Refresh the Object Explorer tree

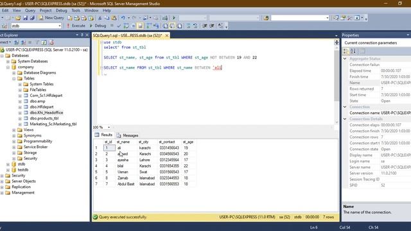(44, 42)
